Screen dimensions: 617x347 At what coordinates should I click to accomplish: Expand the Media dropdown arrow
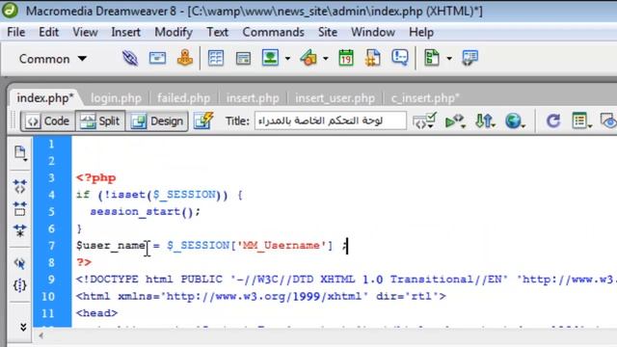click(x=326, y=59)
